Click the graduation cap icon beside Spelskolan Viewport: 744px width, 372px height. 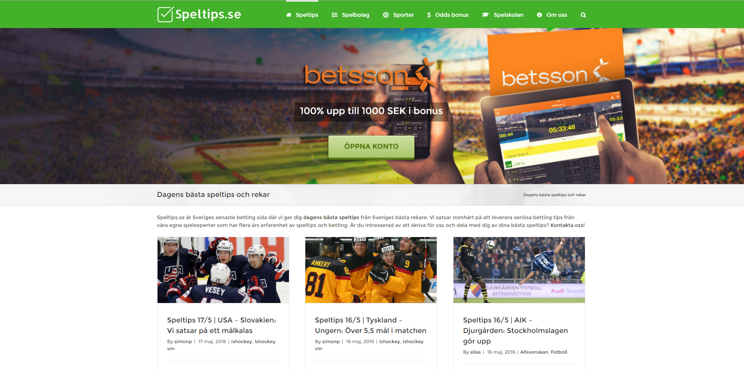click(x=485, y=15)
